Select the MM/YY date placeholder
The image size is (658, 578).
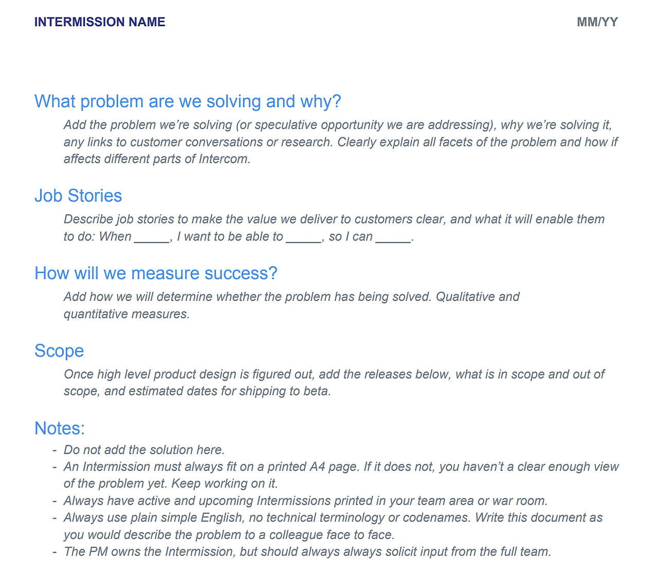coord(597,22)
